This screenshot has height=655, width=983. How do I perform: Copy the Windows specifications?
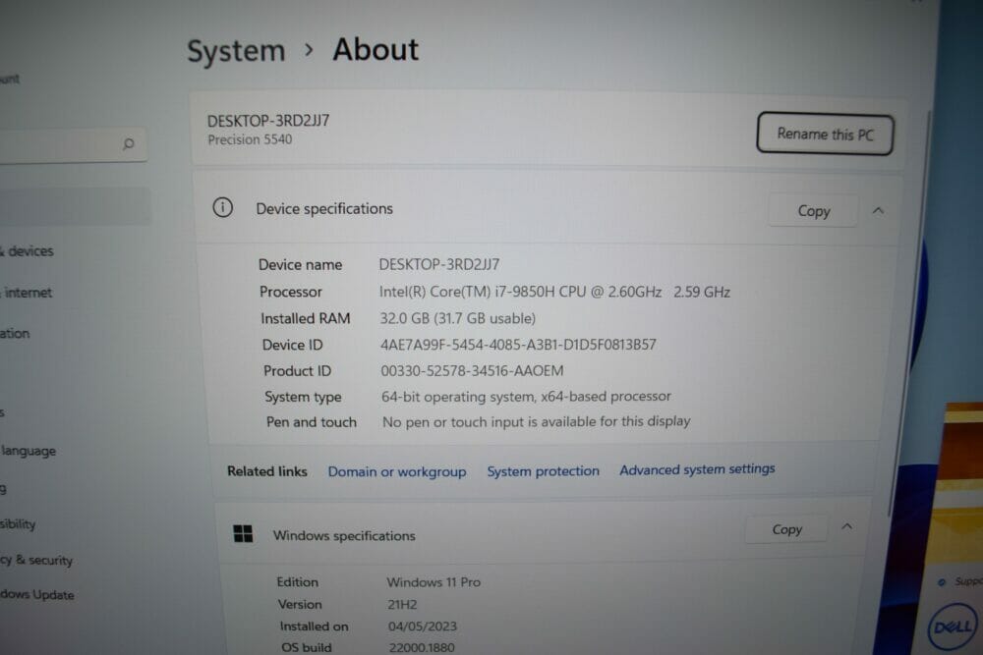(x=786, y=529)
